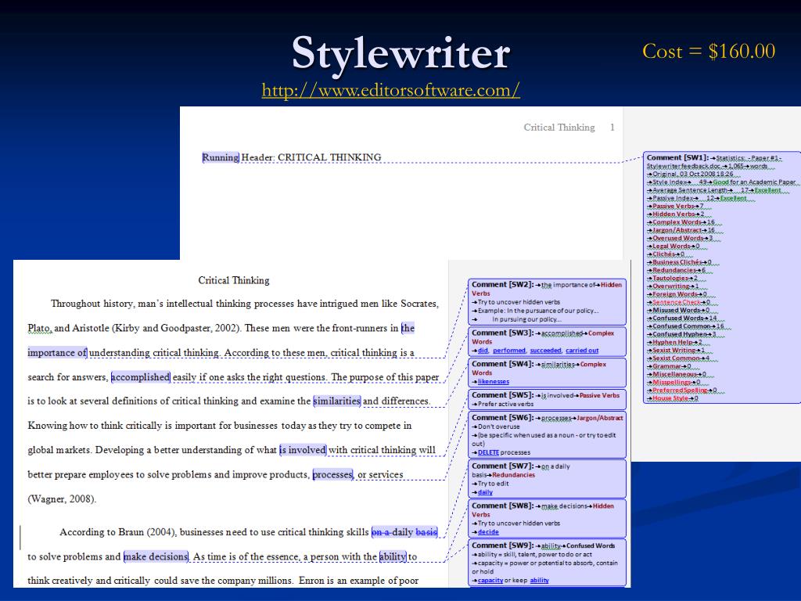Image resolution: width=801 pixels, height=601 pixels.
Task: Click the highlighted word 'processes' before 'or services'
Action: tap(332, 475)
